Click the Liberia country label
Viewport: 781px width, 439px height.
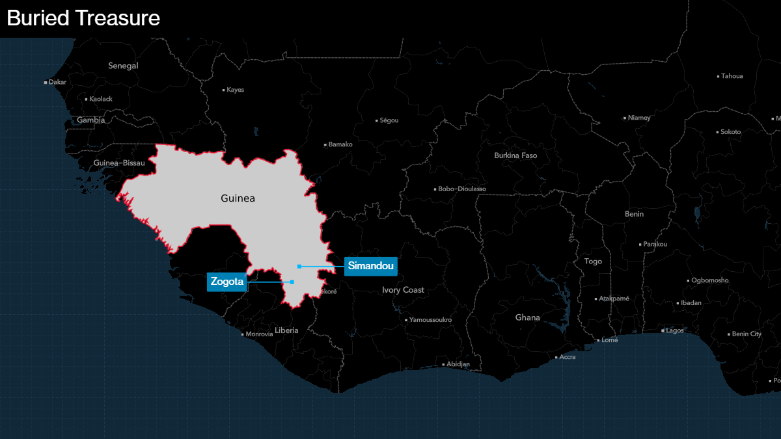286,330
